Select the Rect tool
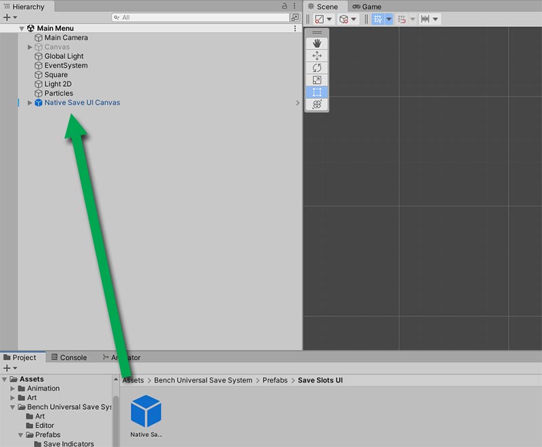 316,92
